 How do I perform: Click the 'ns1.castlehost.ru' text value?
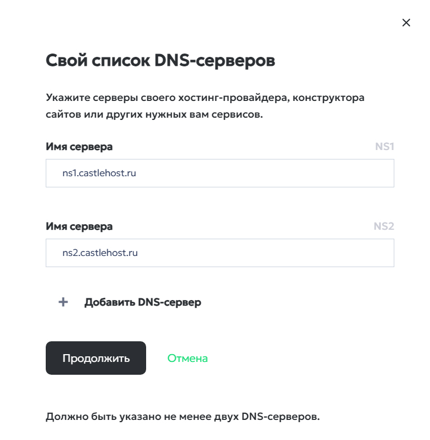(99, 173)
